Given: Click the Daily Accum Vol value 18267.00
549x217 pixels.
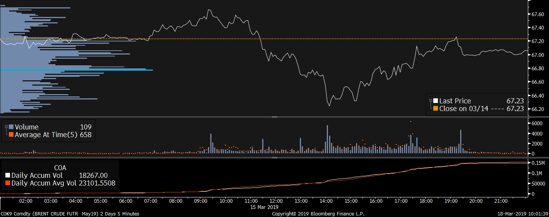Looking at the screenshot, I should (x=93, y=176).
